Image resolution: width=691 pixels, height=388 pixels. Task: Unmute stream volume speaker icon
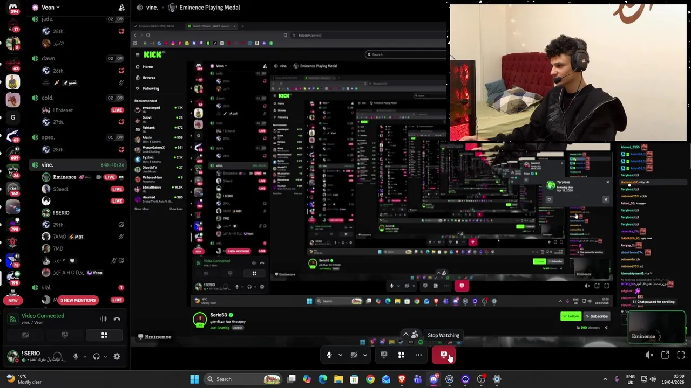point(649,355)
